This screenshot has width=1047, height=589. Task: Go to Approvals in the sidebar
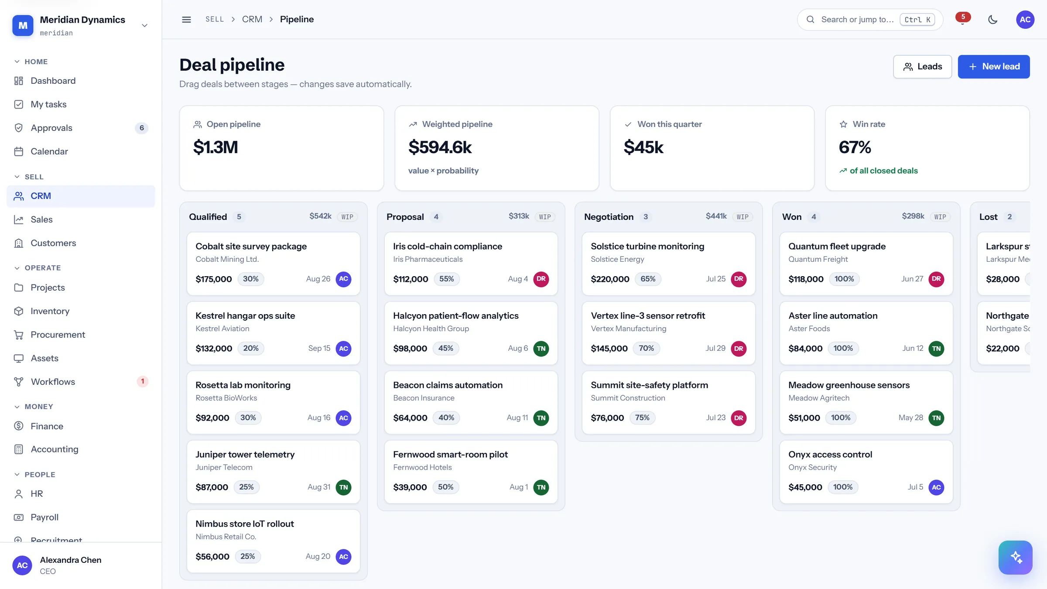81,128
